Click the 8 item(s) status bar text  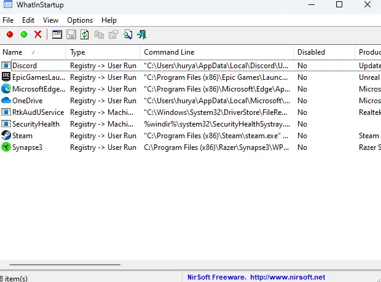tap(14, 278)
